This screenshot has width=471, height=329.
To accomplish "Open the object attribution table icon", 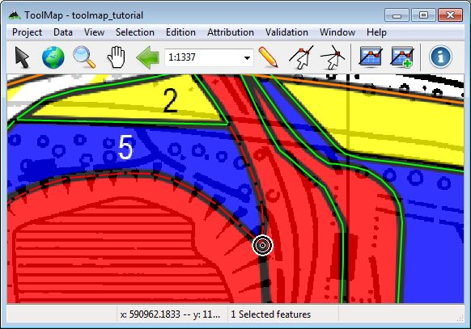I will [x=371, y=56].
